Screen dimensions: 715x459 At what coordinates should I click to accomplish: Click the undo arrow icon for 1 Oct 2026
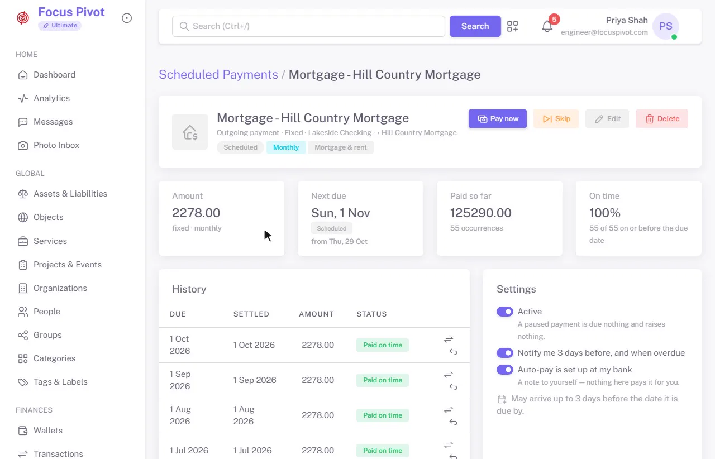pyautogui.click(x=453, y=352)
